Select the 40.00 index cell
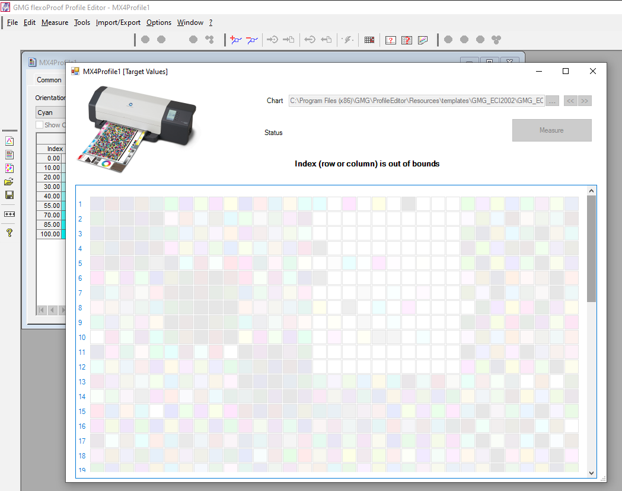This screenshot has height=491, width=622. (x=49, y=196)
